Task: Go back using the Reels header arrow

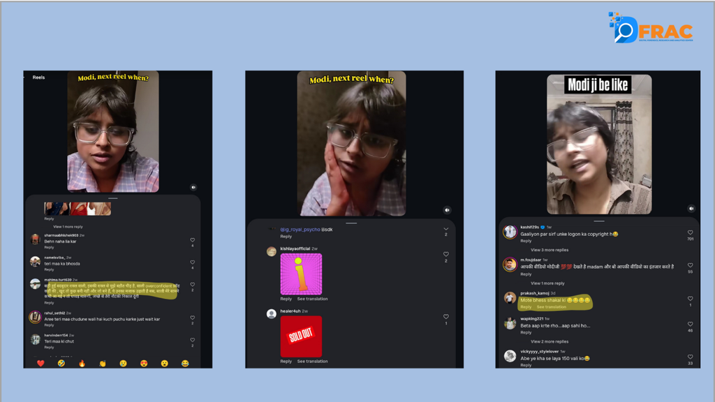Action: pos(24,77)
